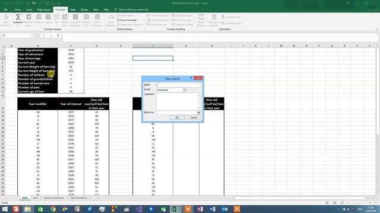
Task: Switch to the Text Functions sheet tab
Action: pos(78,198)
